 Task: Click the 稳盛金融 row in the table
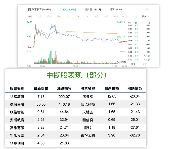point(17,104)
